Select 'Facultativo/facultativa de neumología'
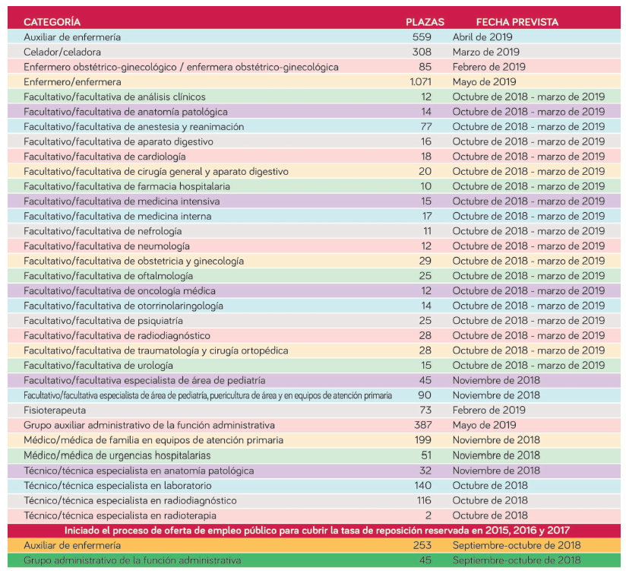626x571 pixels. point(106,246)
